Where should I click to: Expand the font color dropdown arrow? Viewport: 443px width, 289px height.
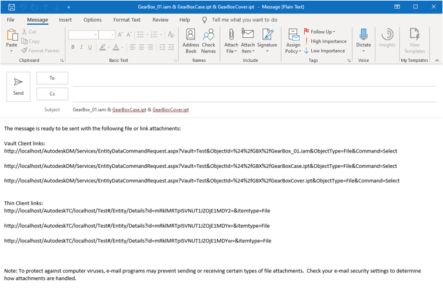click(x=122, y=48)
